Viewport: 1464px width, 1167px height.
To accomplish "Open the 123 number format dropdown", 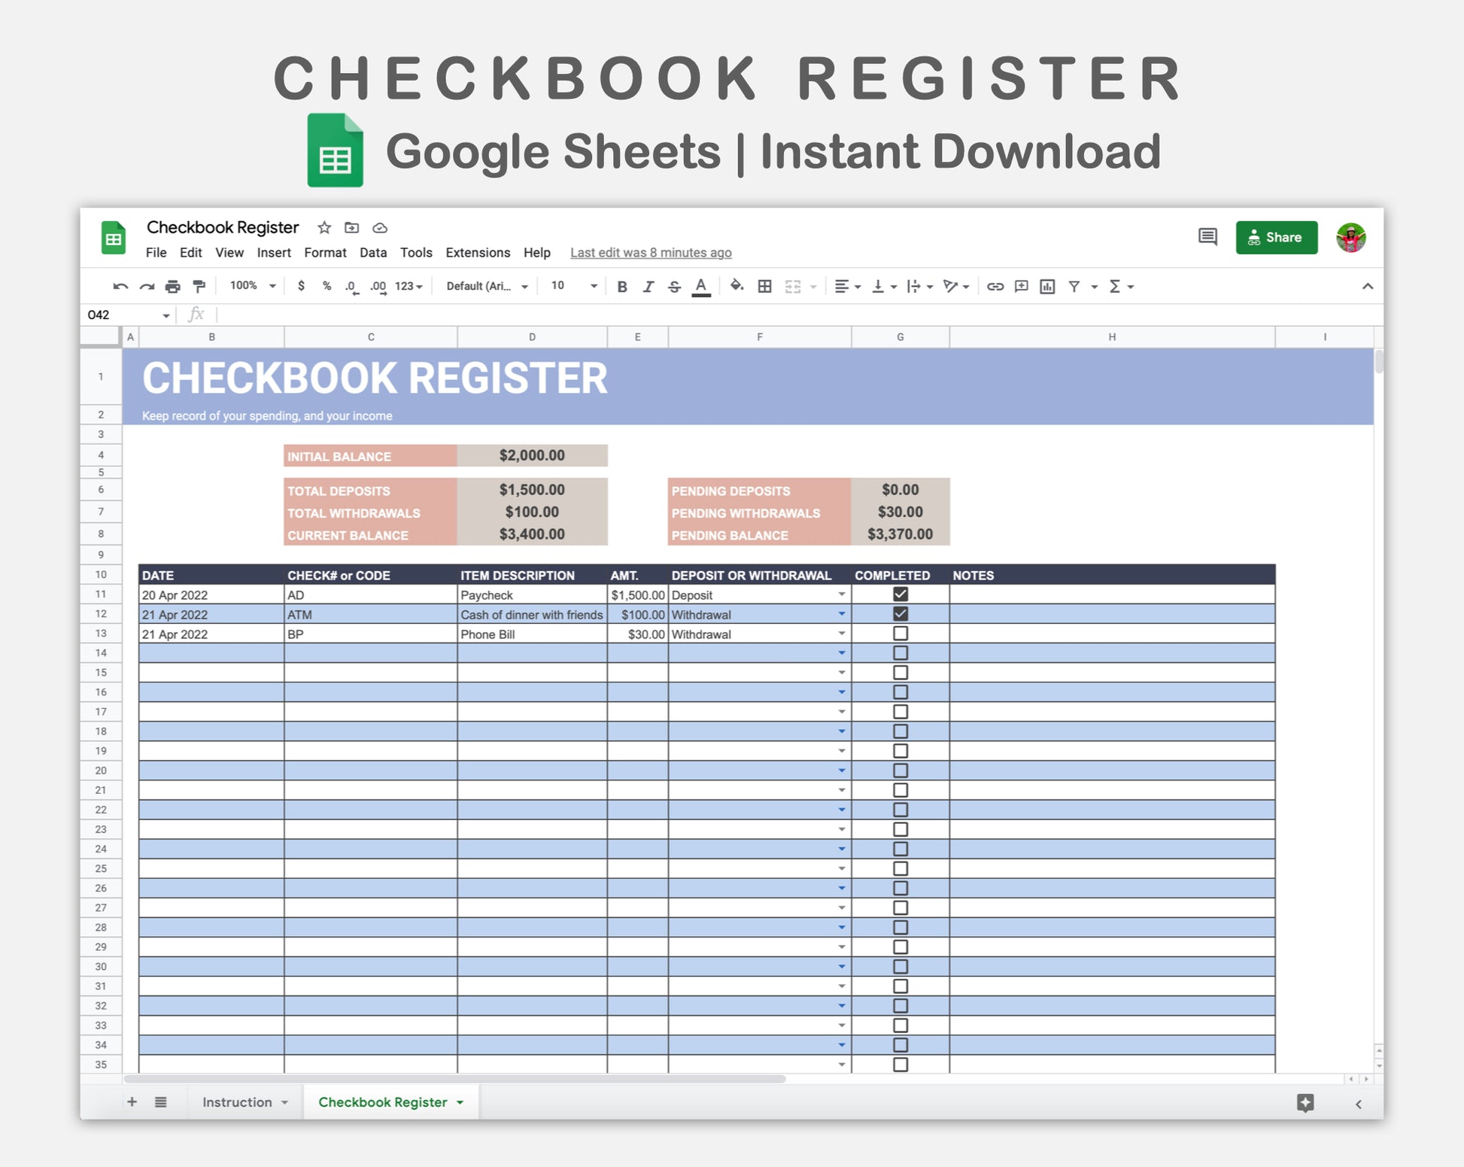I will tap(409, 287).
